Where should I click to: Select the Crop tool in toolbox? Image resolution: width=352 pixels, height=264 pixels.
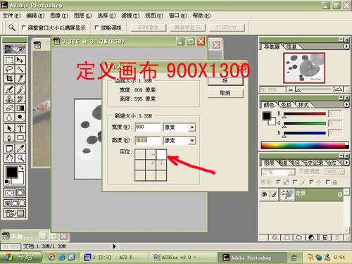point(9,79)
